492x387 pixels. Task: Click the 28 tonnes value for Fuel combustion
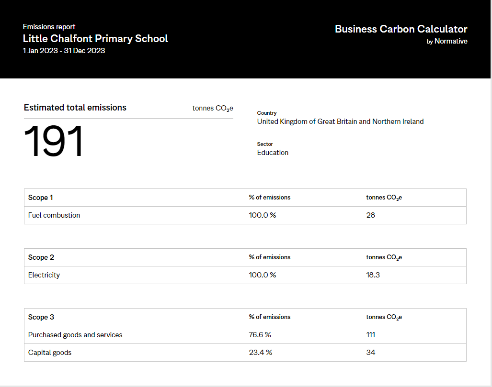[370, 215]
